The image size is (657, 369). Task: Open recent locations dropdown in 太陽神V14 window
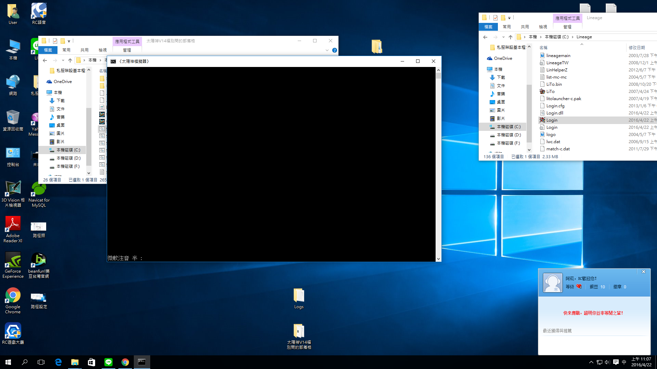[x=63, y=60]
